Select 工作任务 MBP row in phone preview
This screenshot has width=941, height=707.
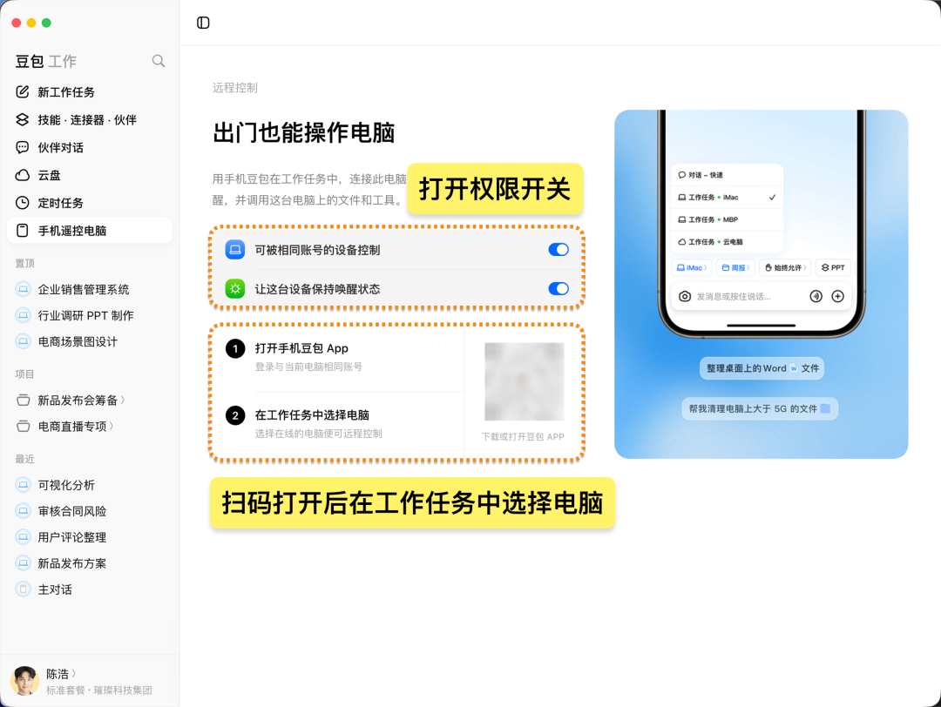[x=727, y=219]
